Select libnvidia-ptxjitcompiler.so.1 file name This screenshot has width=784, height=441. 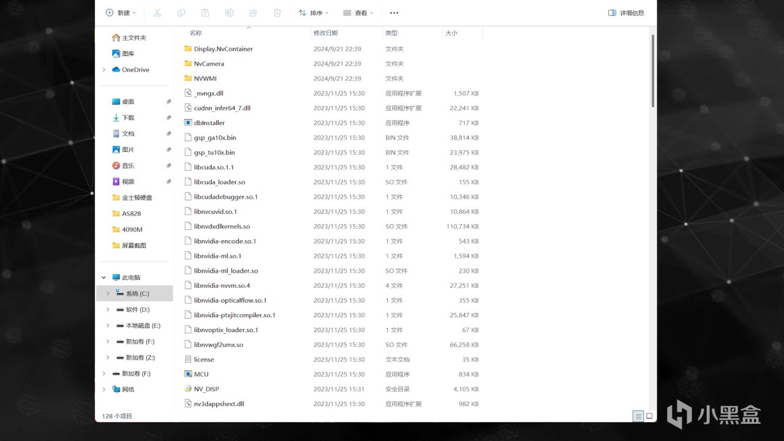click(235, 315)
